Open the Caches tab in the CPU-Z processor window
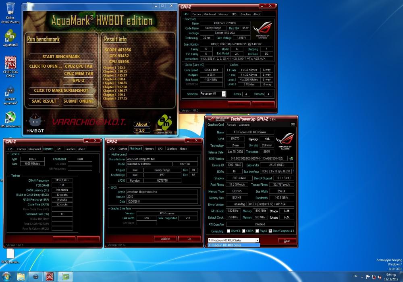The width and height of the screenshot is (403, 282). [x=197, y=14]
